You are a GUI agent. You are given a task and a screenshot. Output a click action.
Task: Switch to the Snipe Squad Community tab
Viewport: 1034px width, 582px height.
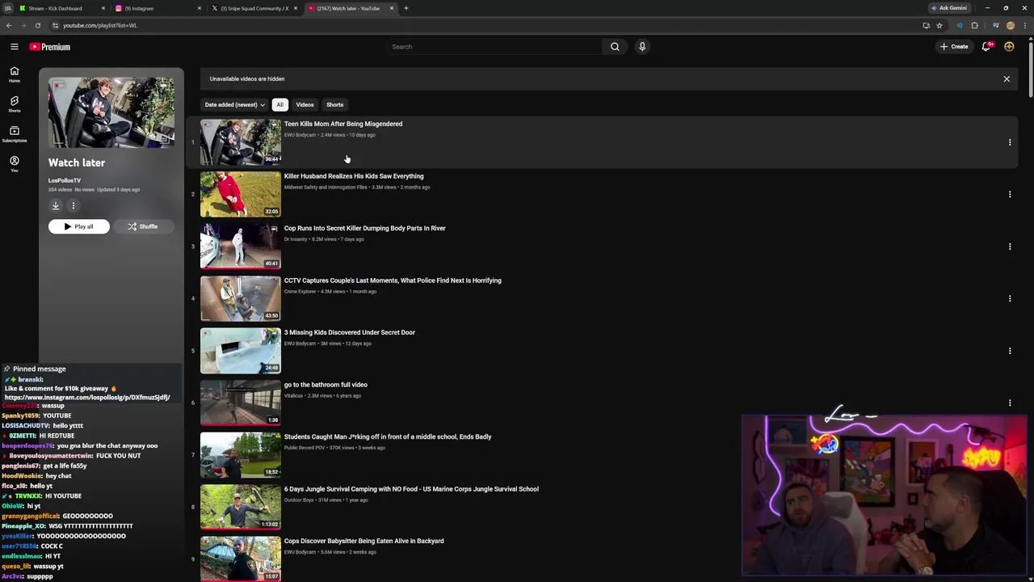254,8
